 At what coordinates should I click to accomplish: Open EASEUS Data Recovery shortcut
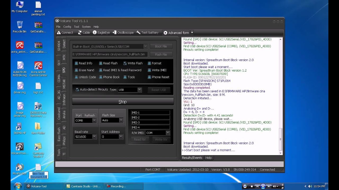[x=38, y=110]
